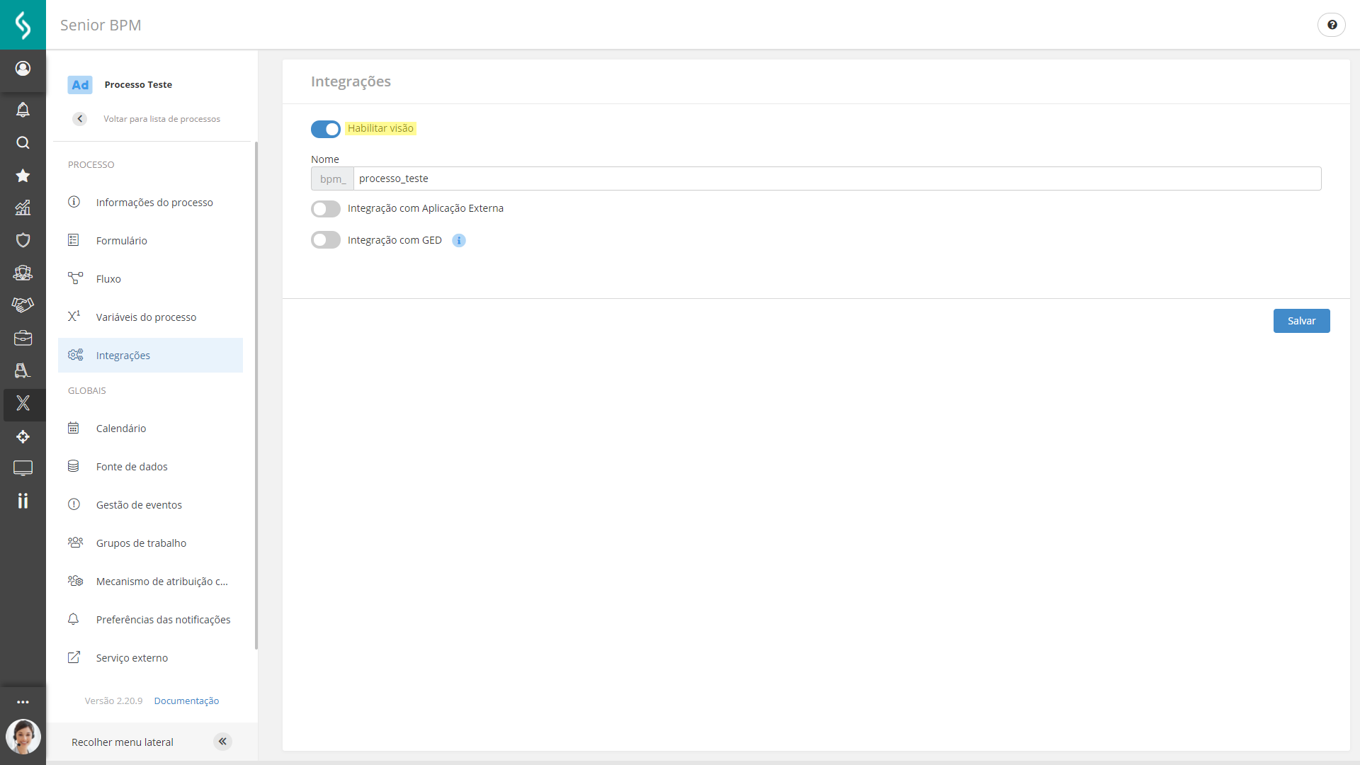Open the briefcase icon in left rail

(x=23, y=338)
